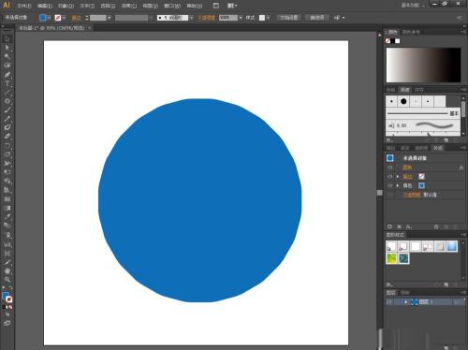Screen dimensions: 468x350
Task: Select the Perspective Grid tool
Action: pos(7,190)
